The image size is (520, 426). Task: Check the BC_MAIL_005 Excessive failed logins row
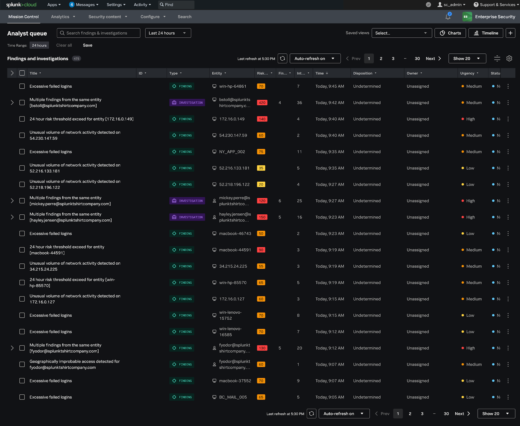tap(22, 397)
